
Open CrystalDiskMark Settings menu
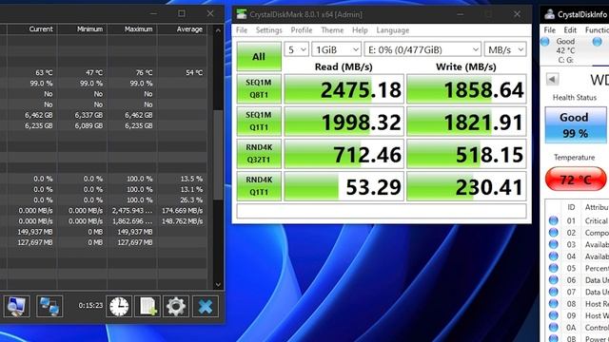268,30
